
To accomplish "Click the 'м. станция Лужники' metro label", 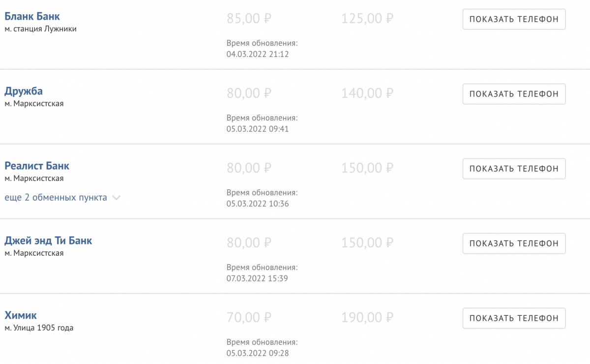I will coord(40,29).
